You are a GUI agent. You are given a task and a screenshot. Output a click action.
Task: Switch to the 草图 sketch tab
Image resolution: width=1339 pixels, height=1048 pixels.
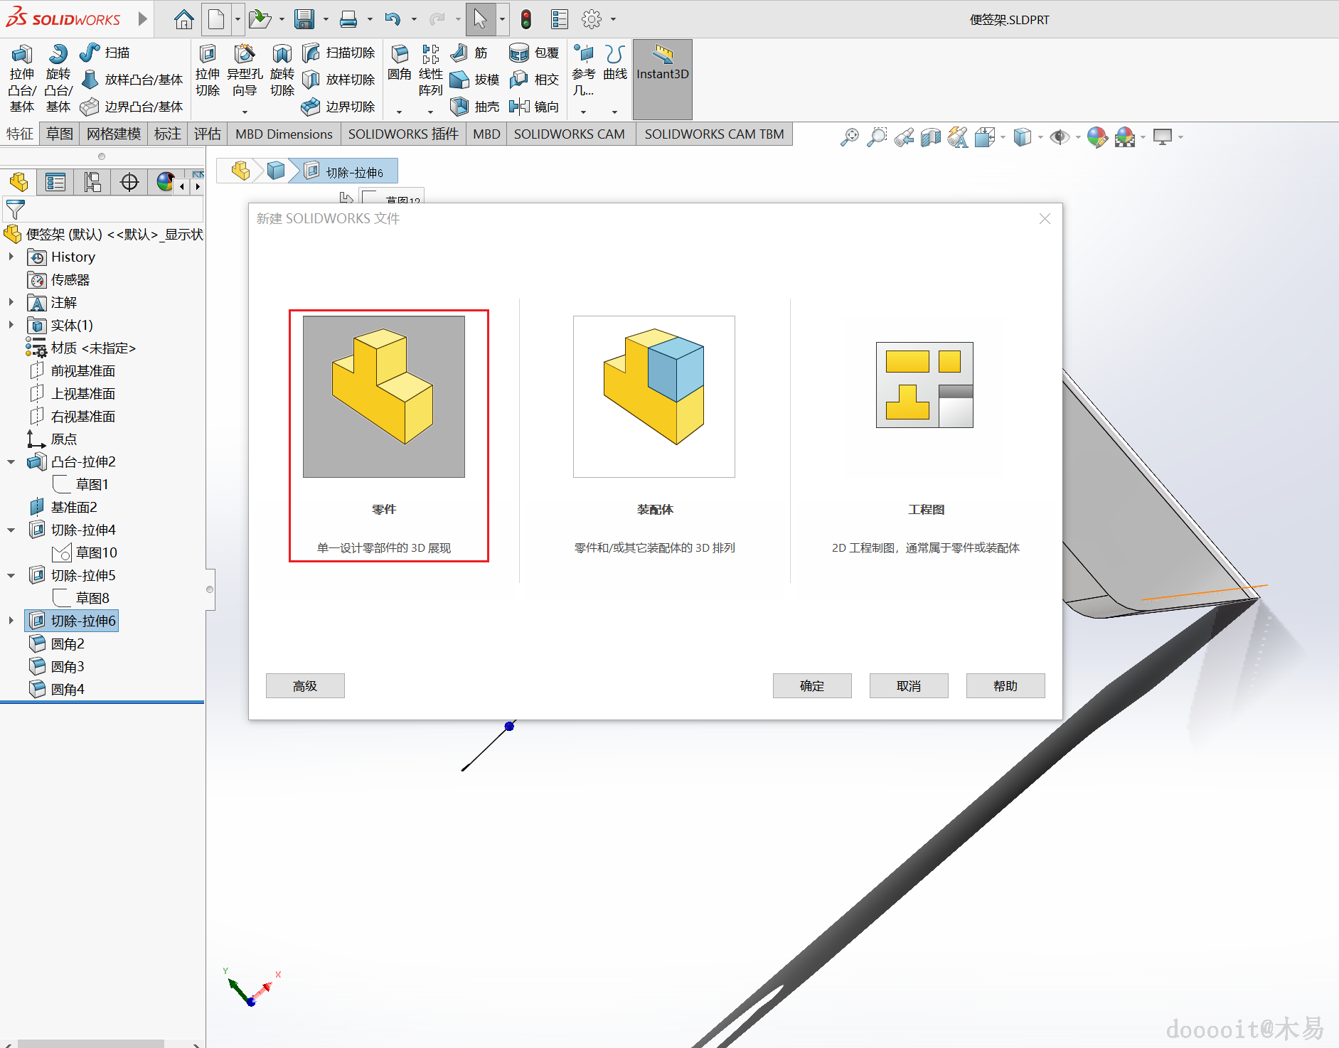pyautogui.click(x=60, y=134)
